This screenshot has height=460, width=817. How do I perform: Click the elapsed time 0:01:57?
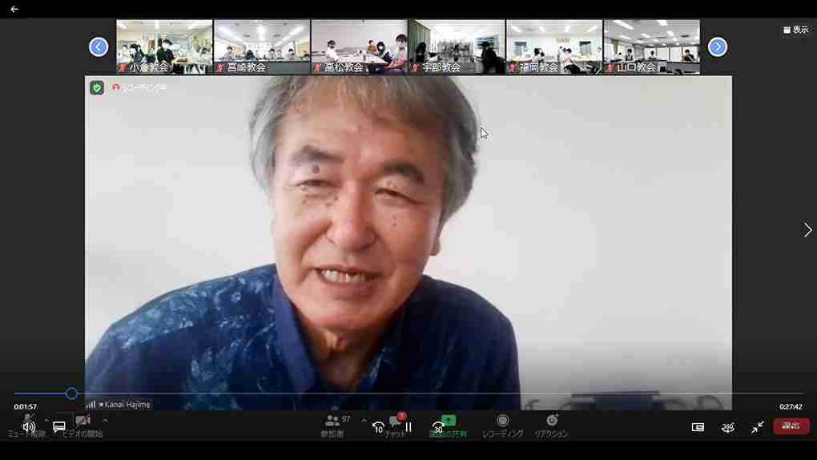26,407
